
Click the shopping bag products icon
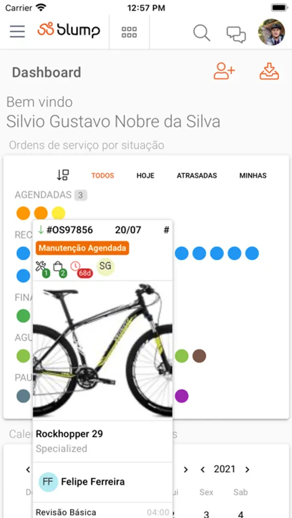(60, 269)
